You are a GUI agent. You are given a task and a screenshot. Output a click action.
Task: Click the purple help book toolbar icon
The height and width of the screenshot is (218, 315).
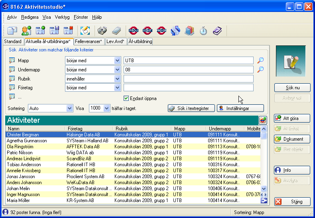217,31
